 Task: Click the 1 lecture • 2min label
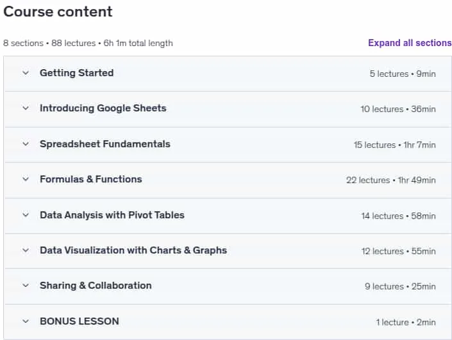406,322
